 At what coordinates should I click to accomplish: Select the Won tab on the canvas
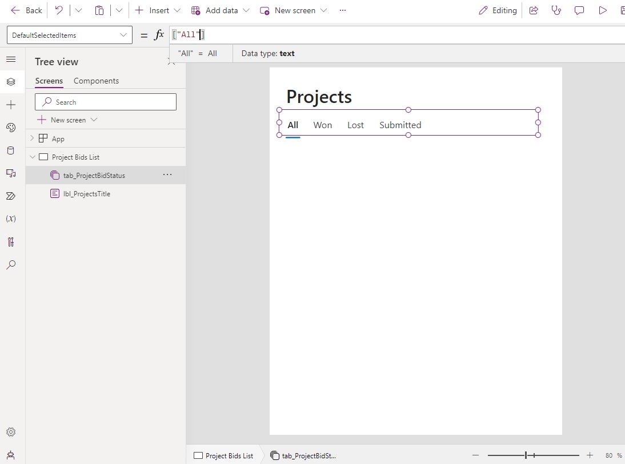[323, 125]
